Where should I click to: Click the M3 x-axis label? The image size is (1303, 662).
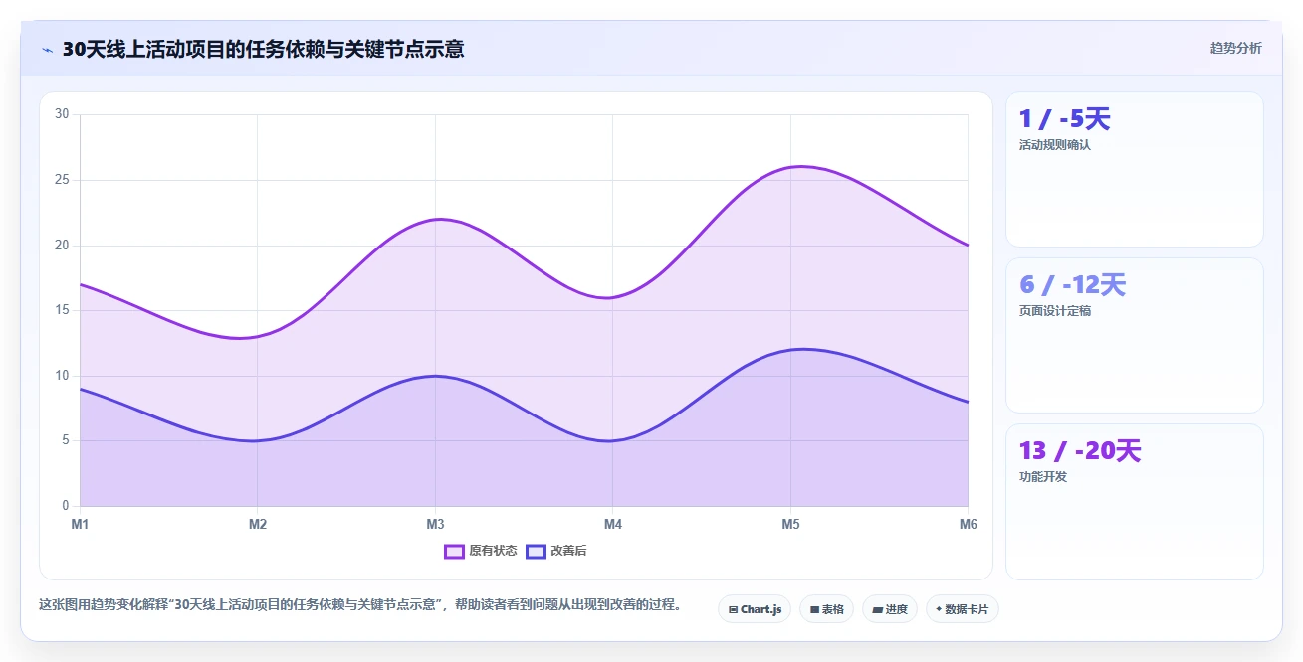point(435,524)
